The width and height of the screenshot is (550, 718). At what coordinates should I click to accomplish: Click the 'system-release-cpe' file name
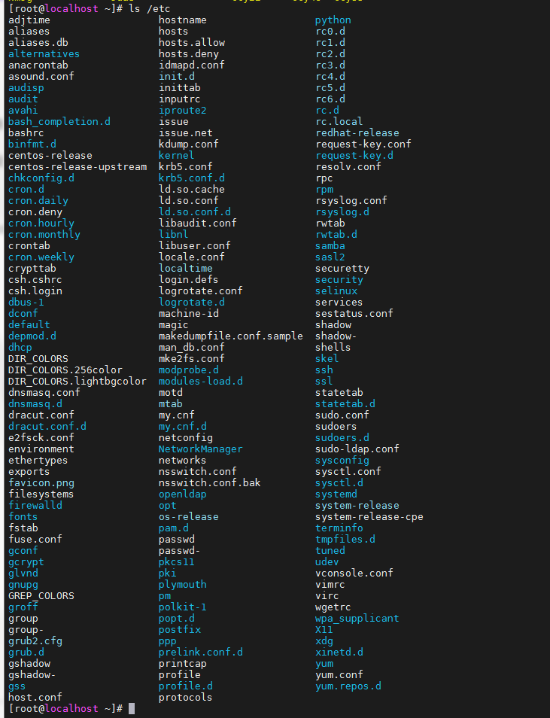pos(369,517)
